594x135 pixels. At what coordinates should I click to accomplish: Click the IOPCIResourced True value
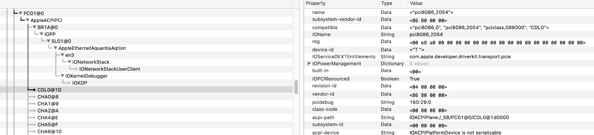[x=414, y=79]
